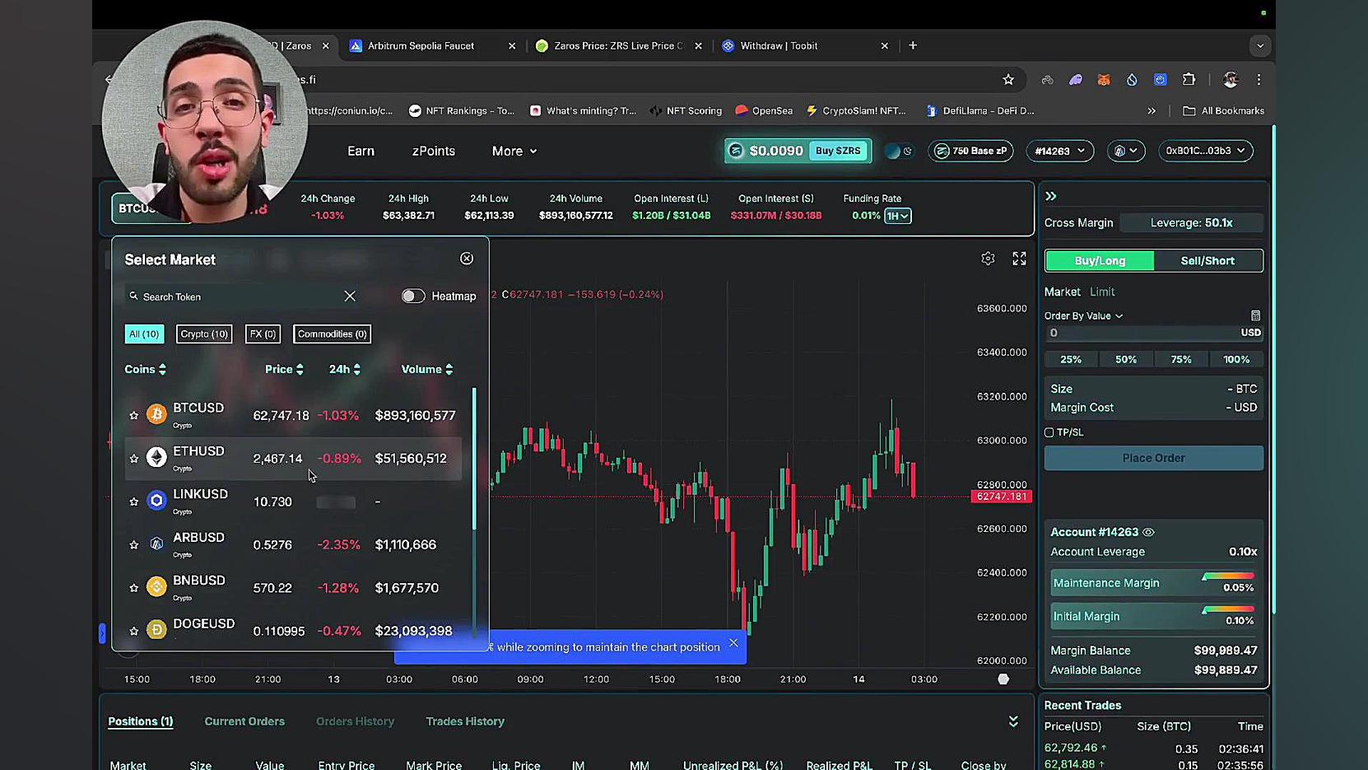Switch to Current Orders tab
This screenshot has width=1368, height=770.
244,721
